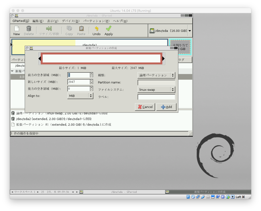Increase 後方の空き領域 with the up stepper
Screen dimensions: 261x211
[x=92, y=87]
